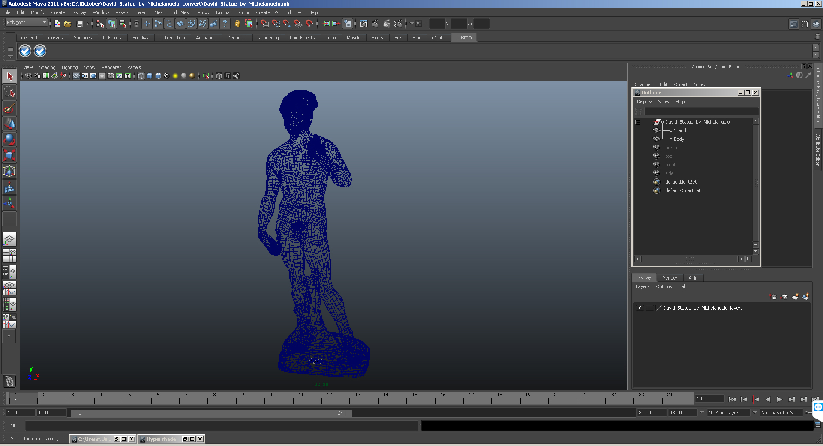The image size is (823, 446).
Task: Toggle smooth shade all blue cube
Action: [150, 76]
